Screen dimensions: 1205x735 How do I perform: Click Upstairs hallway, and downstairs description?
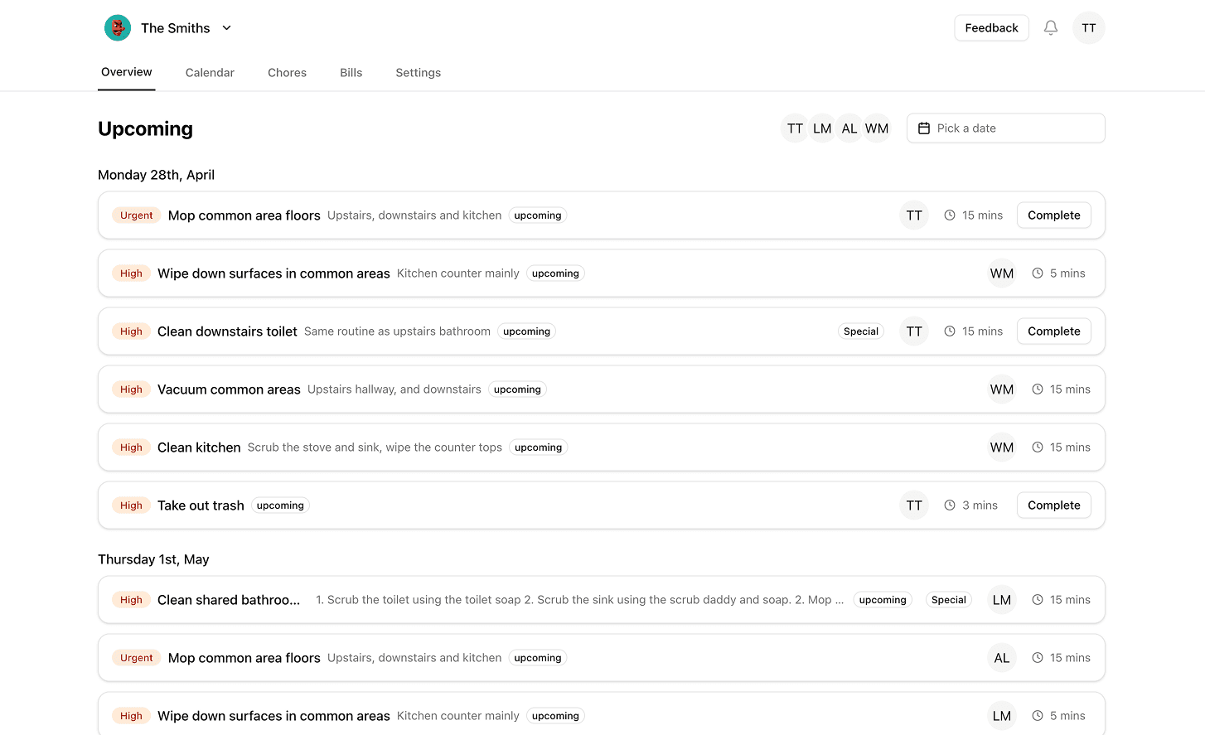[x=394, y=389]
